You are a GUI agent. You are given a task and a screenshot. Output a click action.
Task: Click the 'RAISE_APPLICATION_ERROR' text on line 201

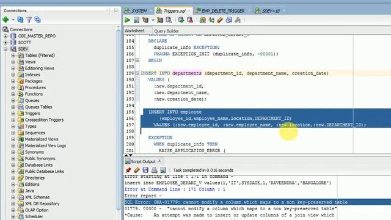click(189, 150)
